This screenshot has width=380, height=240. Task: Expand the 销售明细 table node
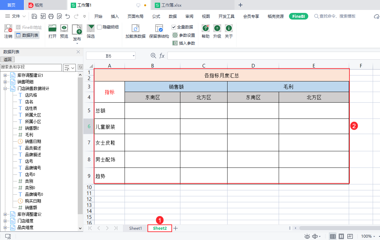tap(5, 82)
